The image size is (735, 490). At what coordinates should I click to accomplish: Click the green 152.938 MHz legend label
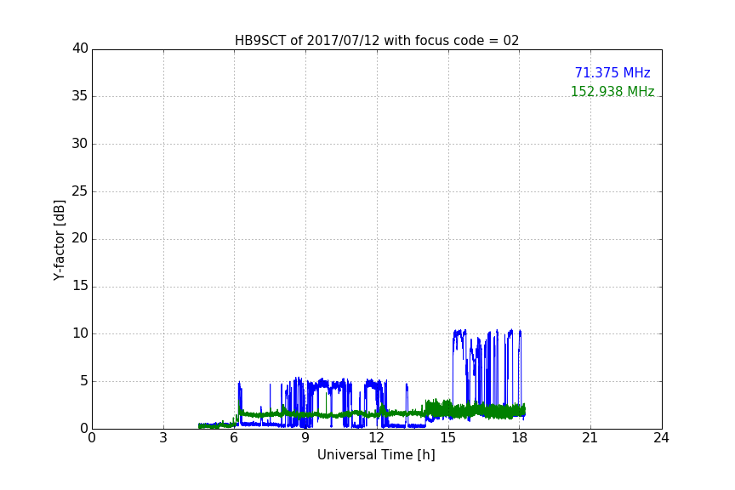point(612,91)
